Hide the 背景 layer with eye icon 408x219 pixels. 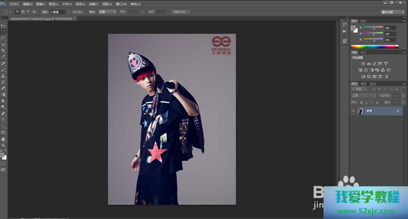pos(353,111)
